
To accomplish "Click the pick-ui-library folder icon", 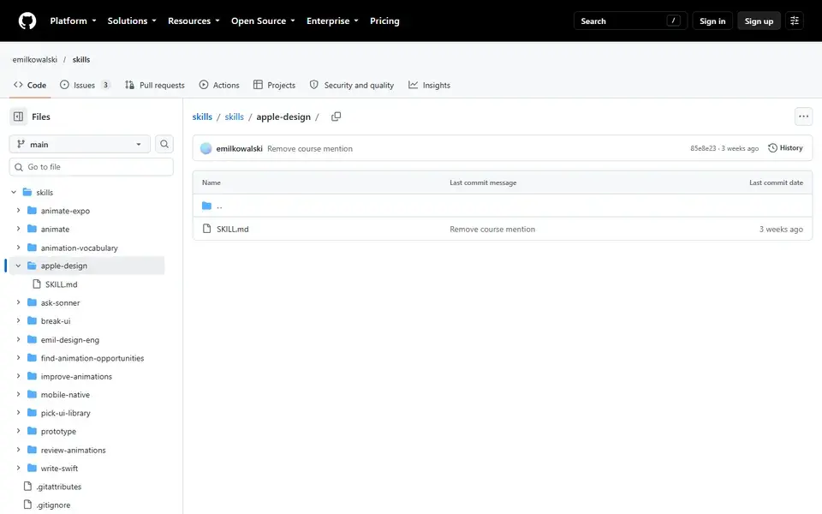I will [32, 413].
